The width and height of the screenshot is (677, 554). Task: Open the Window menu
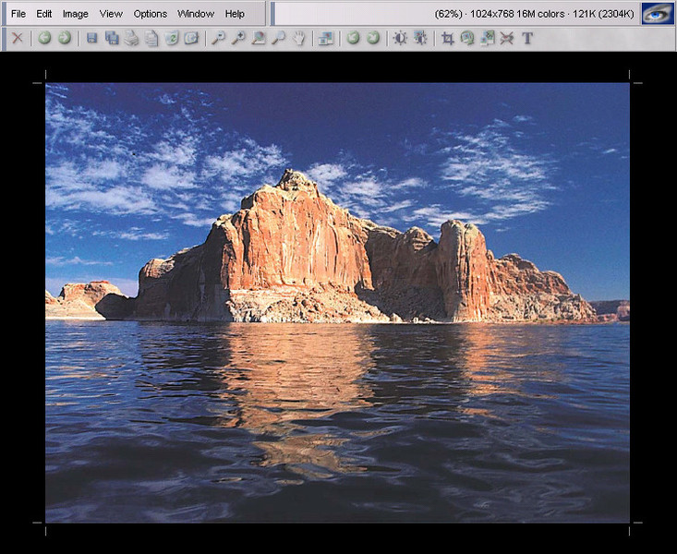click(x=196, y=14)
